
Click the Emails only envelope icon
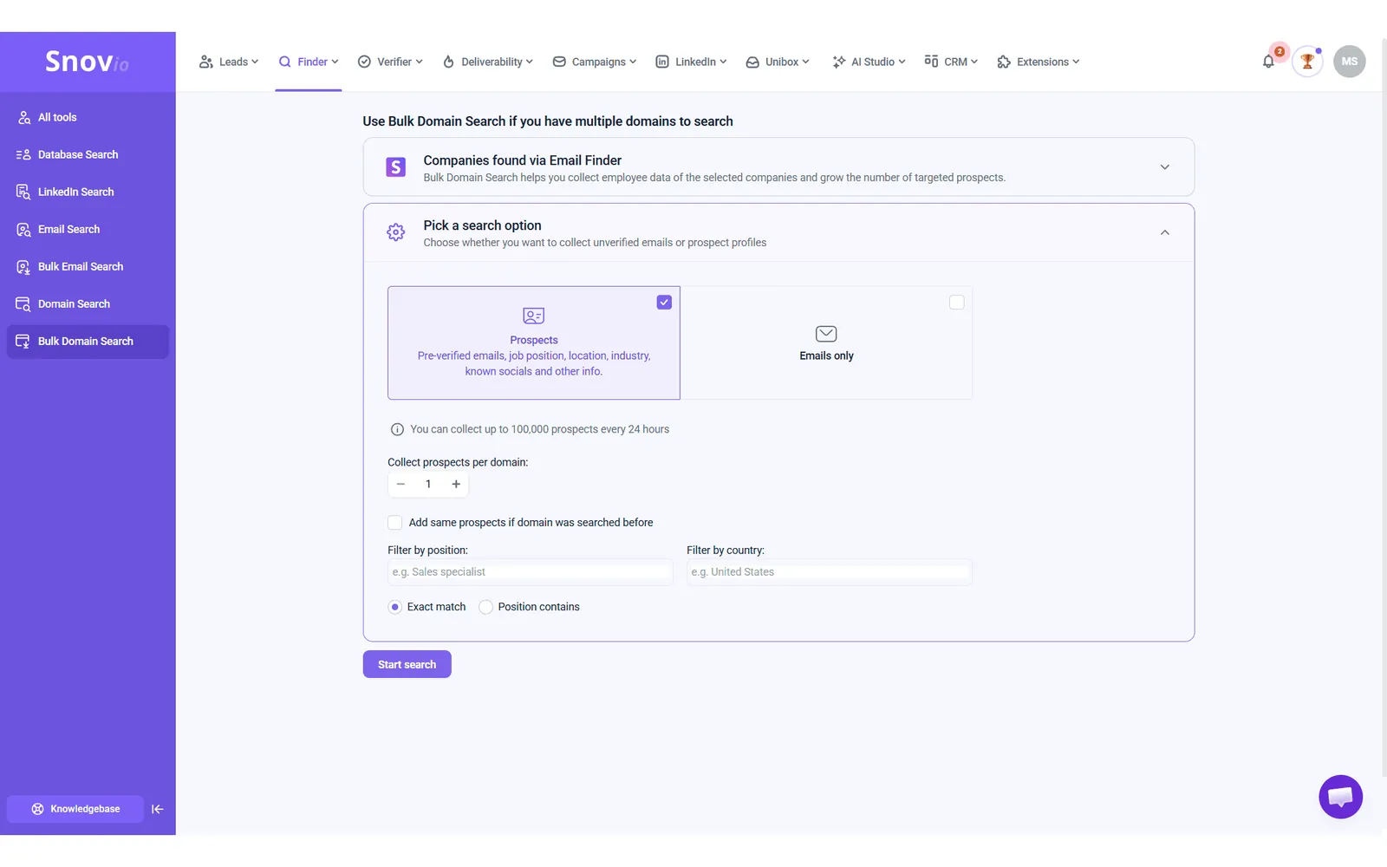[826, 334]
